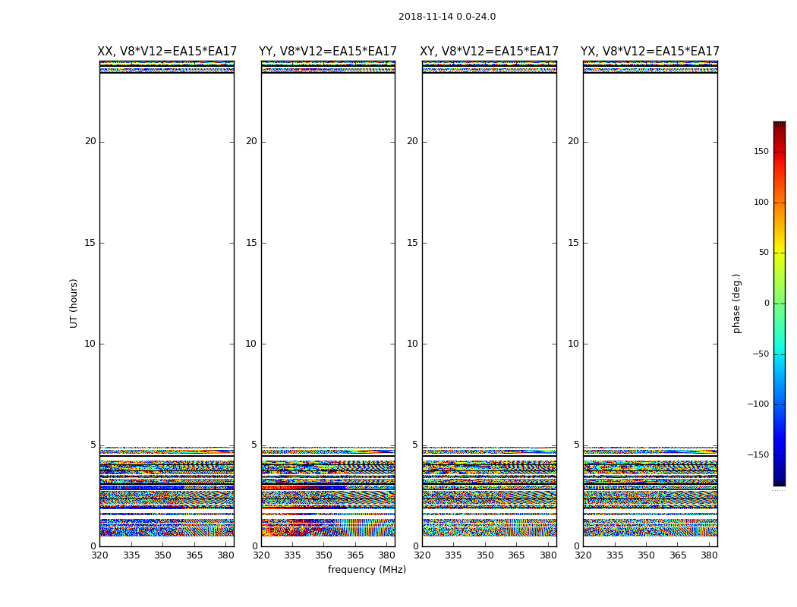Click x-axis tick "335" of XX panel
Screen dimensions: 797x607
tap(131, 555)
